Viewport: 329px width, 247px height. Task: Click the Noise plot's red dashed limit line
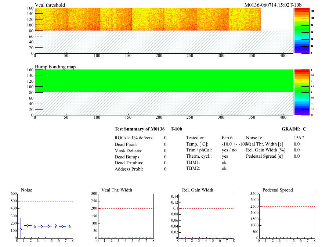tap(45, 201)
